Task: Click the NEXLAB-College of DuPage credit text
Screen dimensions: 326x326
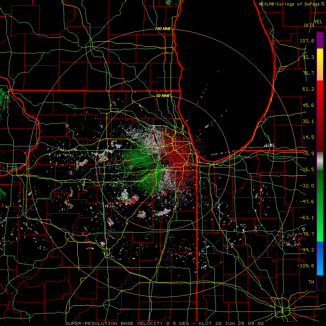Action: (x=292, y=4)
